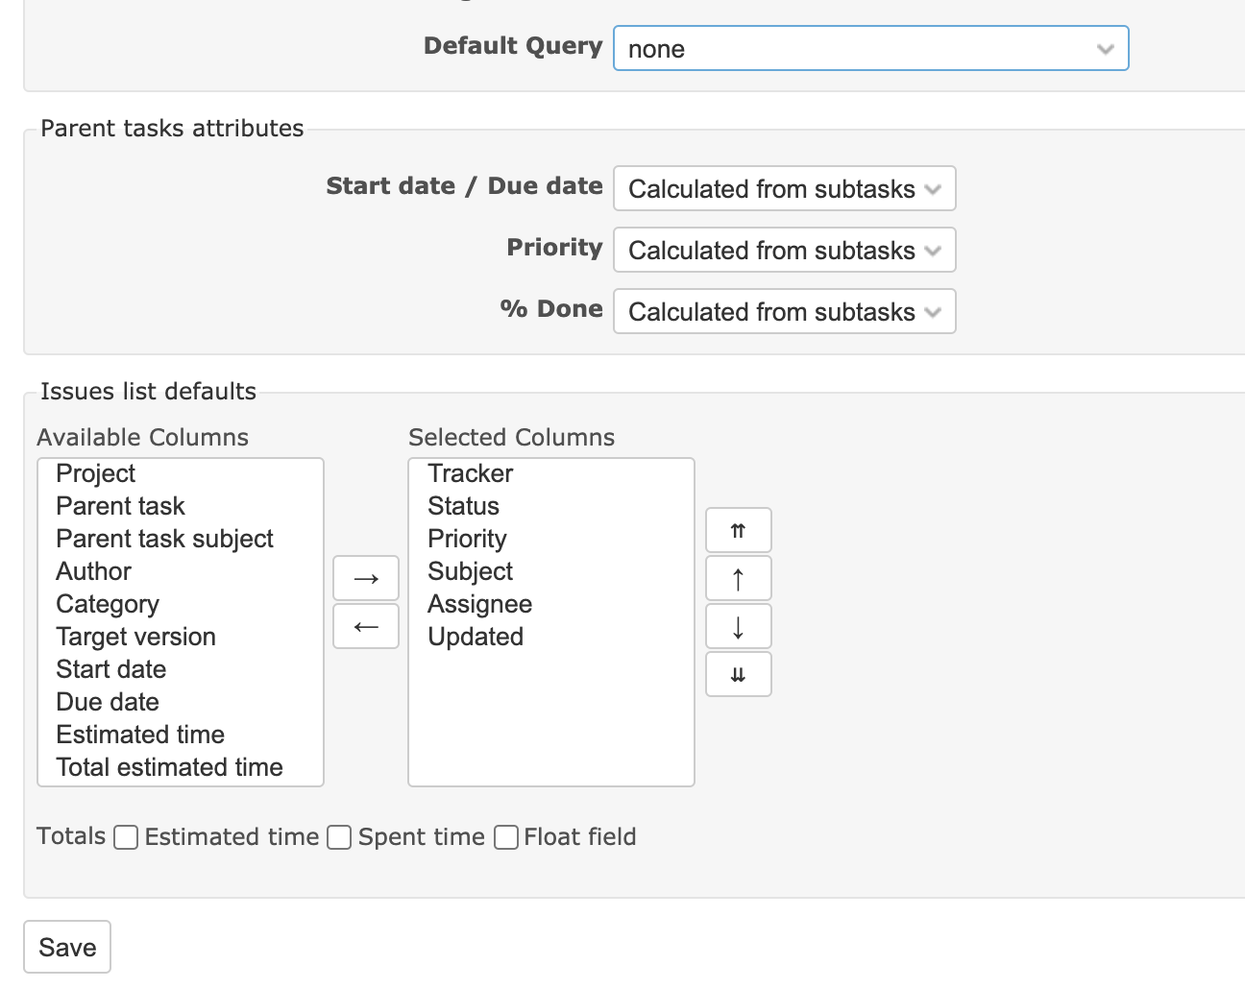Open the % Done calculation dropdown
The width and height of the screenshot is (1245, 989).
point(784,311)
